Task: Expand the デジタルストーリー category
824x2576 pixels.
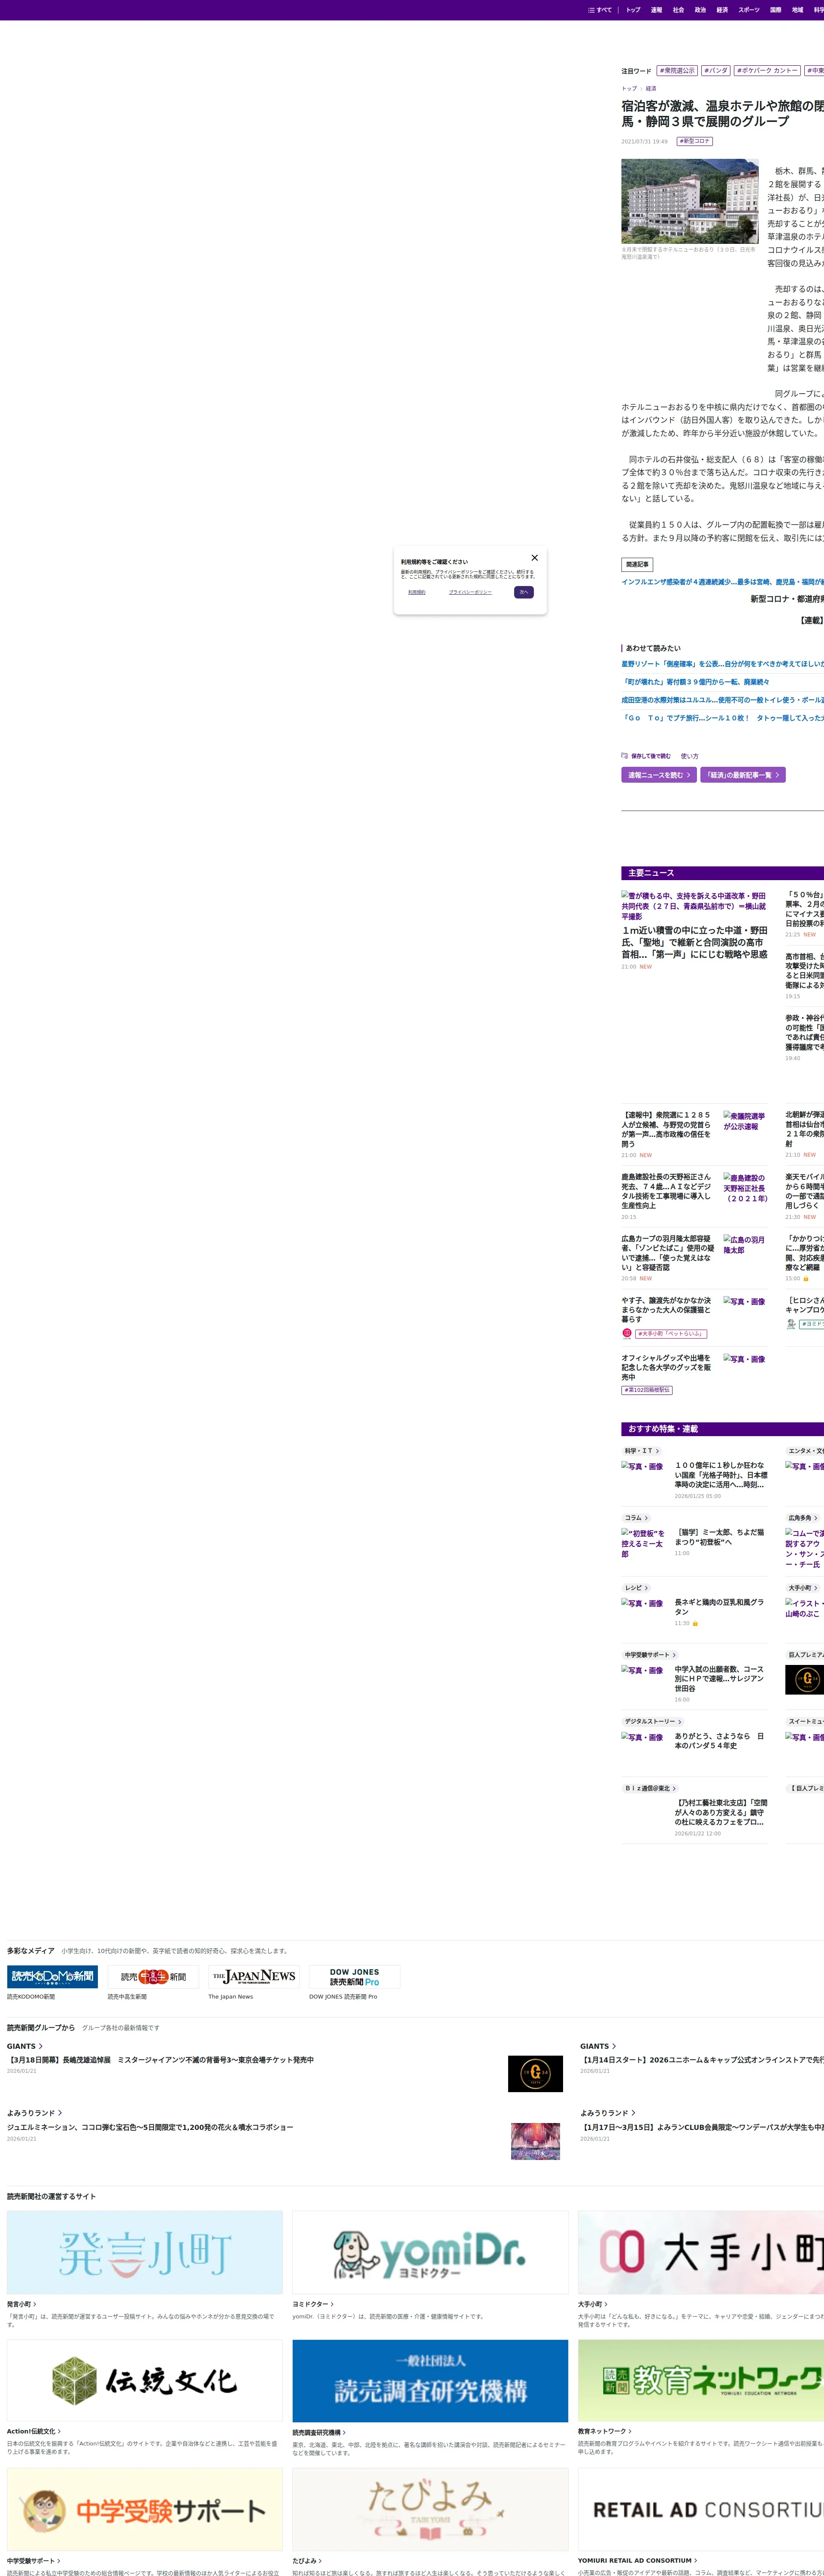Action: tap(653, 1722)
